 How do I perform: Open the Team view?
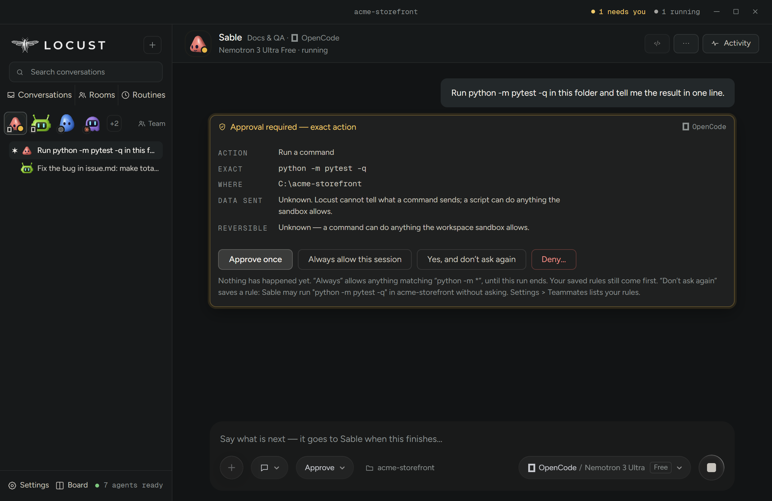pyautogui.click(x=152, y=123)
